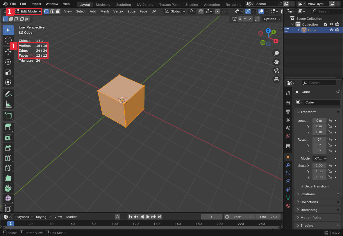The height and width of the screenshot is (236, 343).
Task: Activate the Scale tool
Action: tap(8, 72)
